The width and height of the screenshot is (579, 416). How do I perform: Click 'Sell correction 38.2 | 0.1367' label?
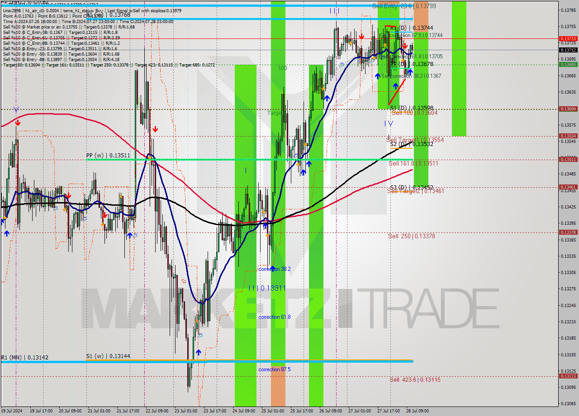pos(411,76)
